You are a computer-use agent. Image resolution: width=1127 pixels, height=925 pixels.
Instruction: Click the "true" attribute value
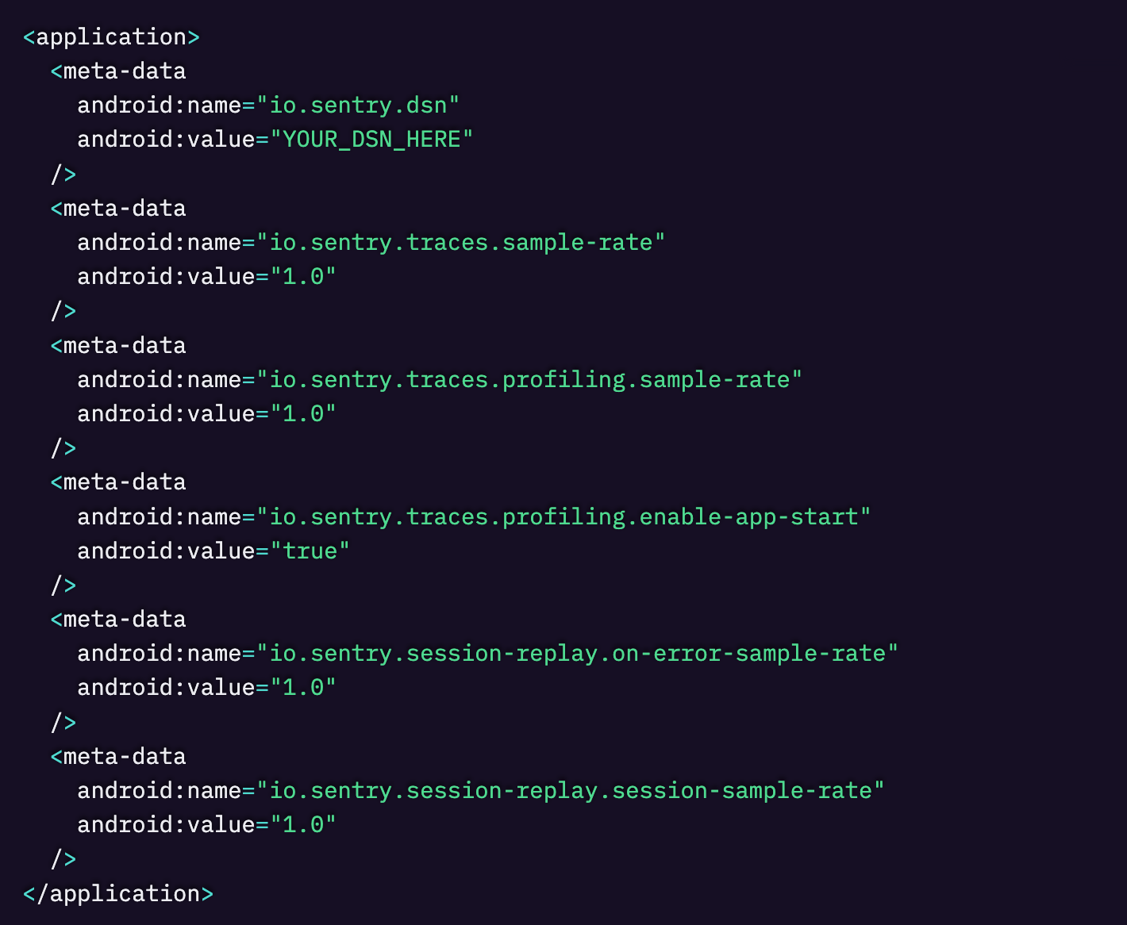[310, 551]
